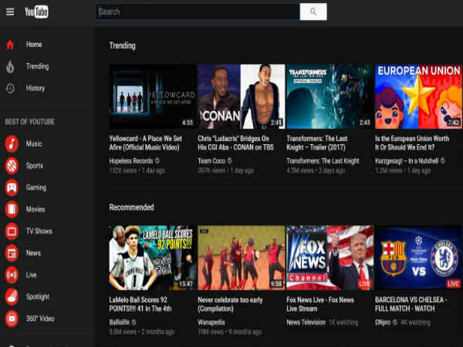Open Home in the sidebar
Image resolution: width=463 pixels, height=347 pixels.
(34, 45)
